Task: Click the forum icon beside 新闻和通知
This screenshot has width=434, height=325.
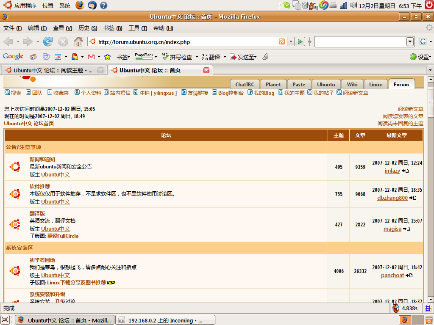Action: pyautogui.click(x=15, y=167)
